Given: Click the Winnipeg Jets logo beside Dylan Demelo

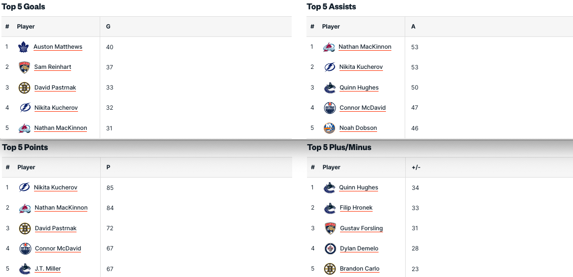Looking at the screenshot, I should [x=330, y=248].
